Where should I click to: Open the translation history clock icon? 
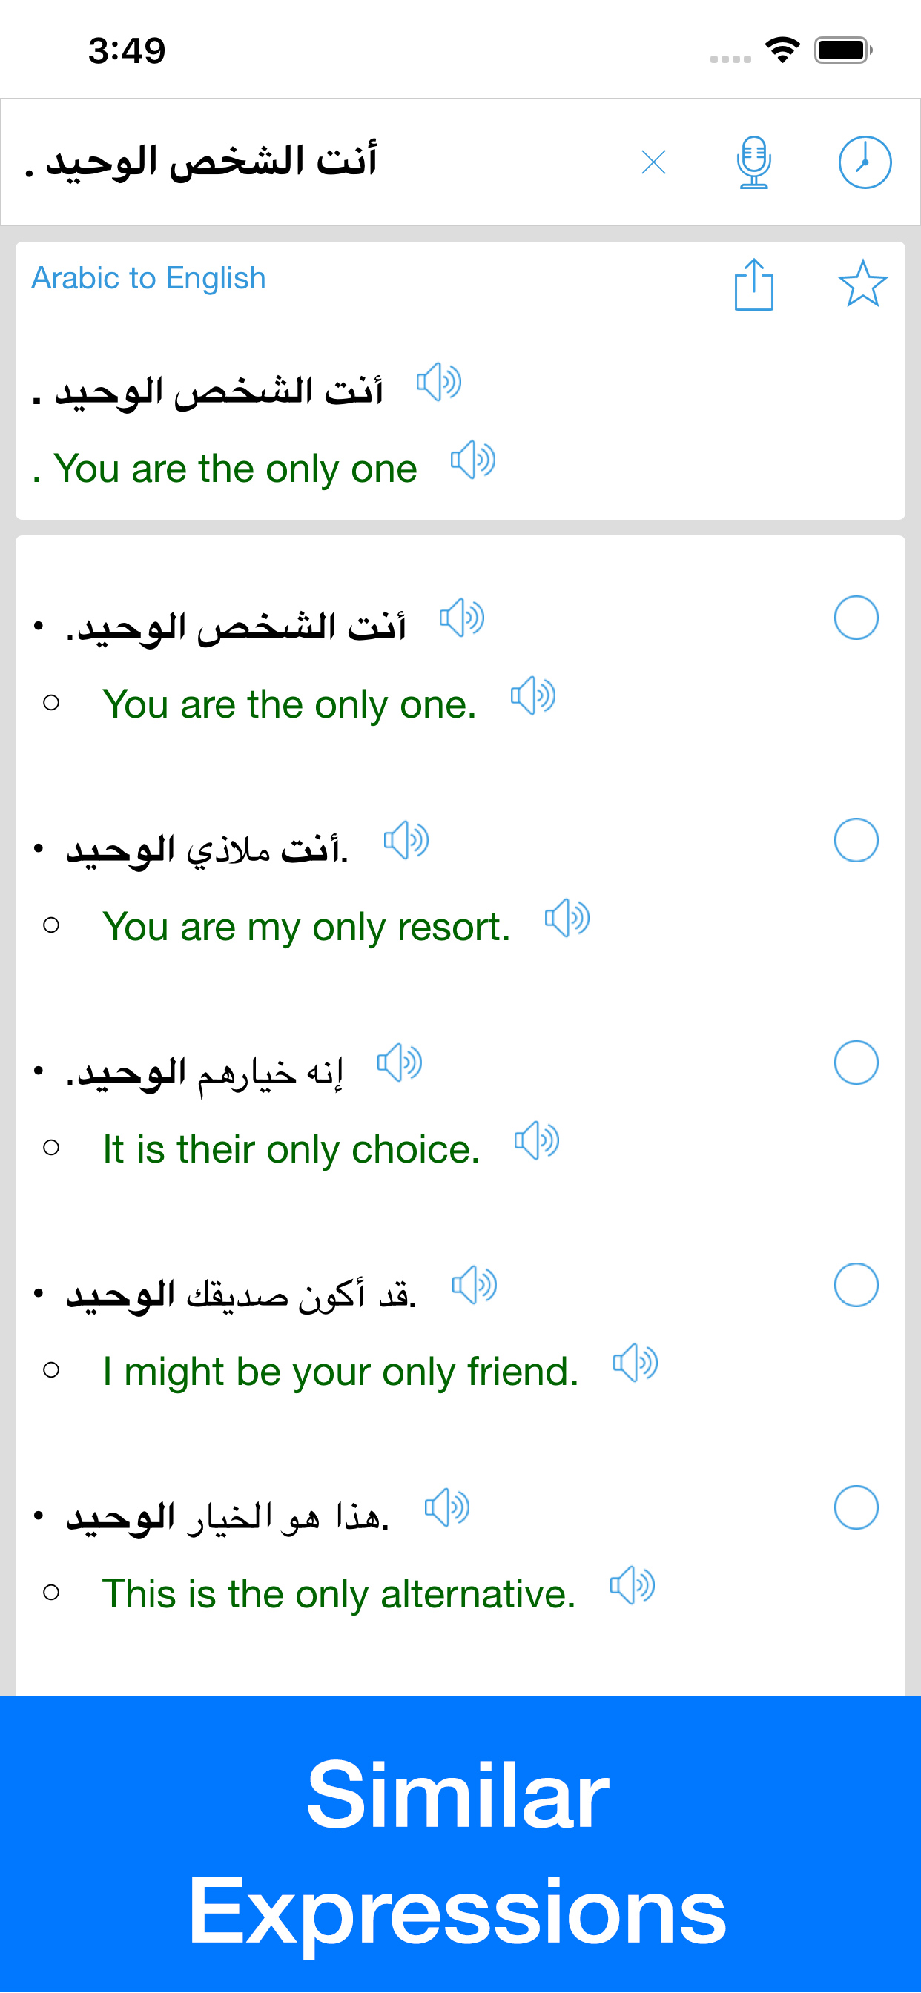[865, 162]
